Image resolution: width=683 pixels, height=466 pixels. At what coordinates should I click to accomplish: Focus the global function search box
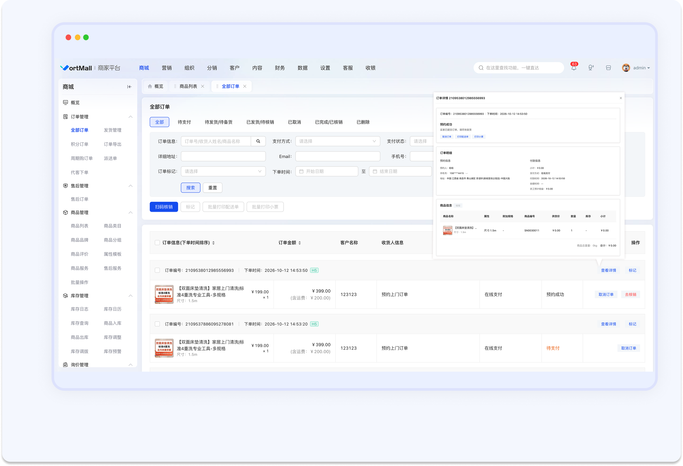[x=518, y=68]
